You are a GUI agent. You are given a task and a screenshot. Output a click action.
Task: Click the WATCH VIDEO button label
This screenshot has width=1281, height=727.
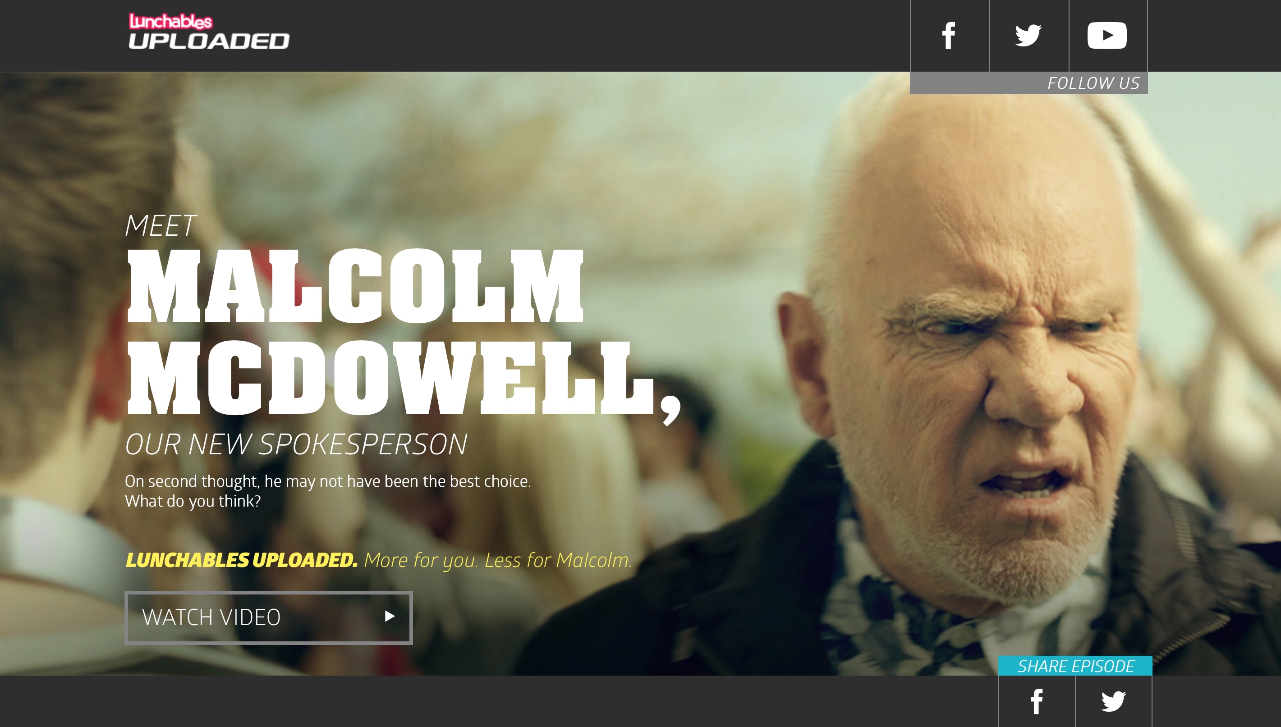211,617
